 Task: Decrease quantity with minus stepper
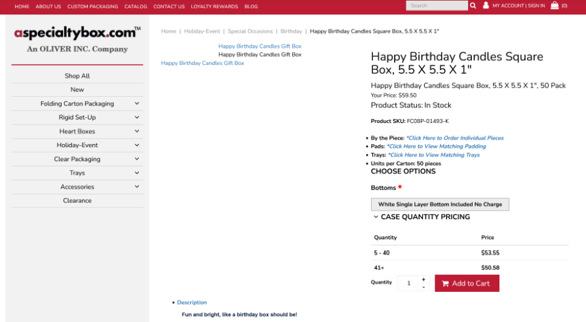pos(423,287)
